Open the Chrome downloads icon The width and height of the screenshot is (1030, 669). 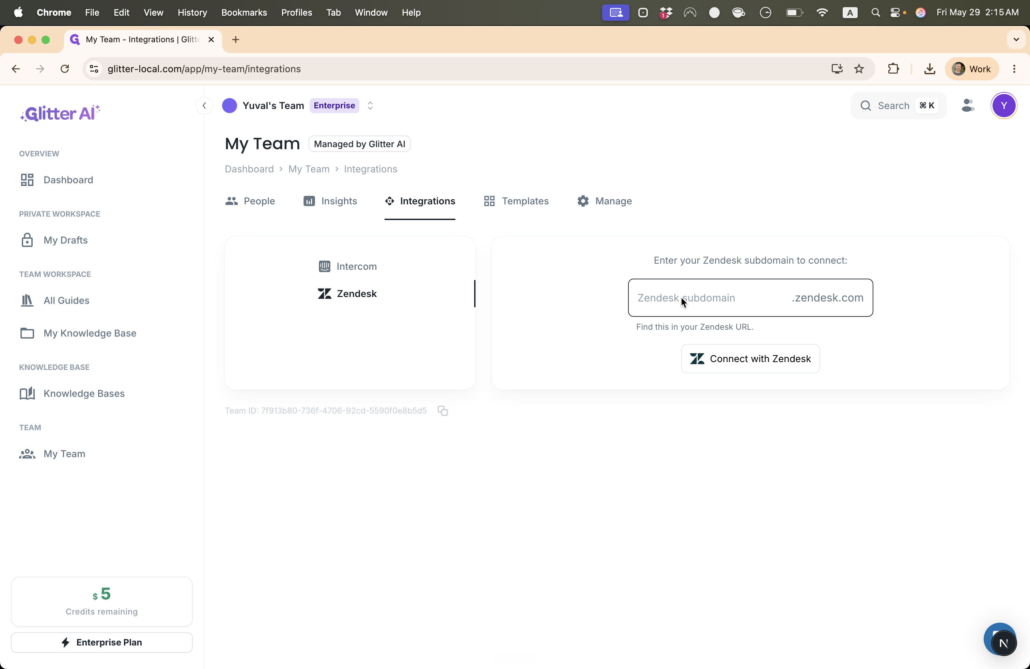(x=930, y=69)
